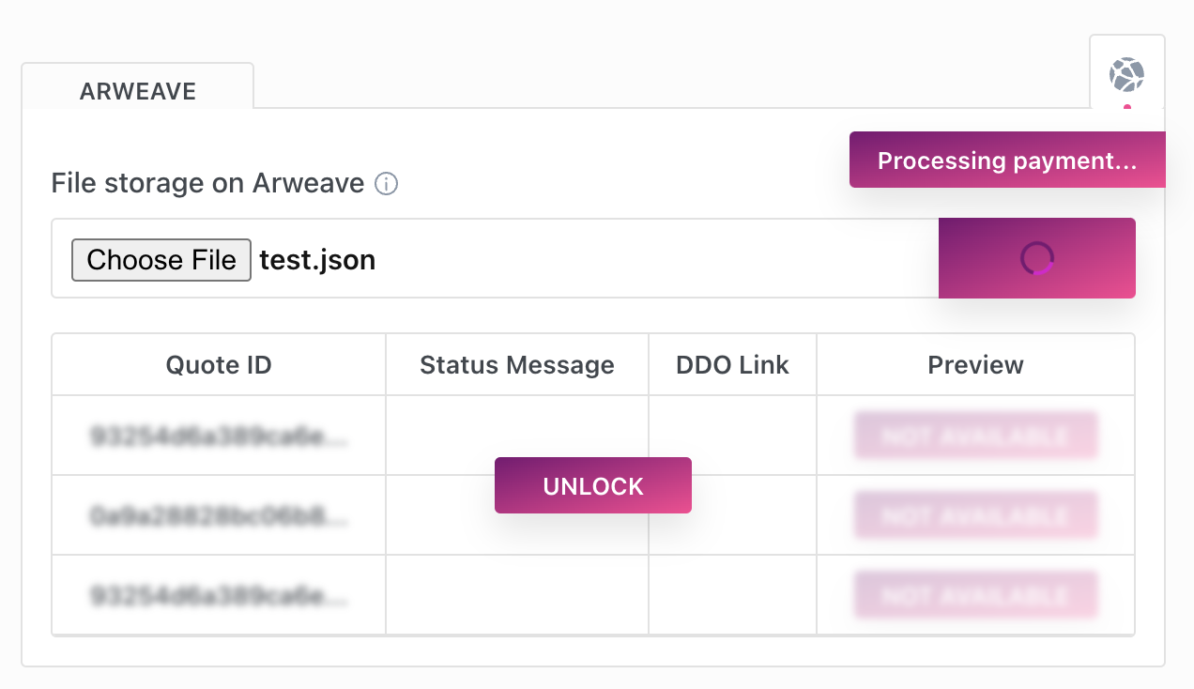Click the Status Message column header
The height and width of the screenshot is (689, 1194).
pos(517,365)
